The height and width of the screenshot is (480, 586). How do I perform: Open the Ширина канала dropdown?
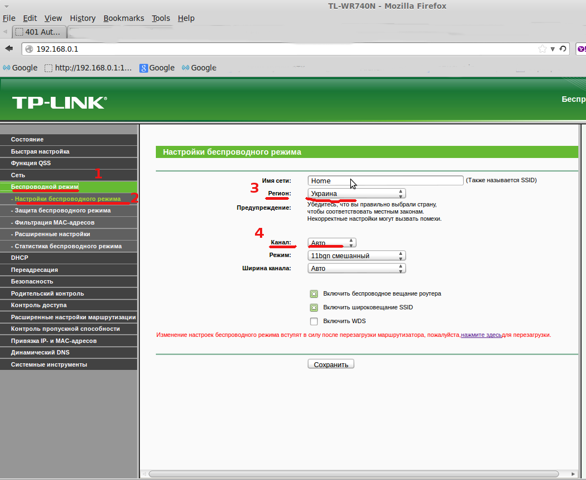pos(356,268)
